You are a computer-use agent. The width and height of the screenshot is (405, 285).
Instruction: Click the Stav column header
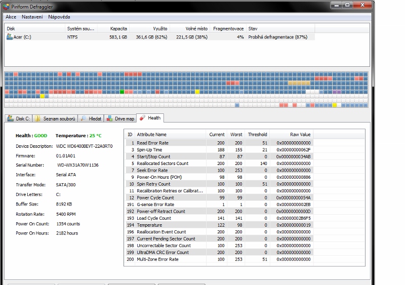click(280, 29)
